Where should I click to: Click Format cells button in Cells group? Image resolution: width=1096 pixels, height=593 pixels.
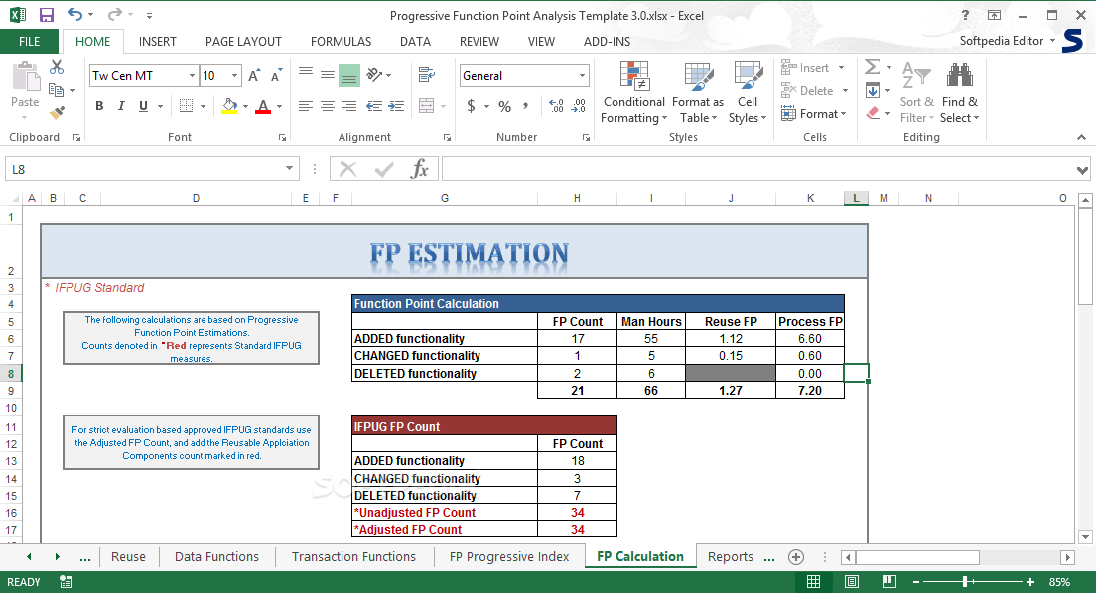[814, 113]
